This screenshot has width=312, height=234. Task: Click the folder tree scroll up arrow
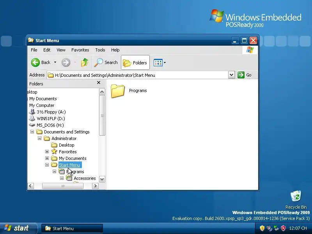tap(102, 92)
